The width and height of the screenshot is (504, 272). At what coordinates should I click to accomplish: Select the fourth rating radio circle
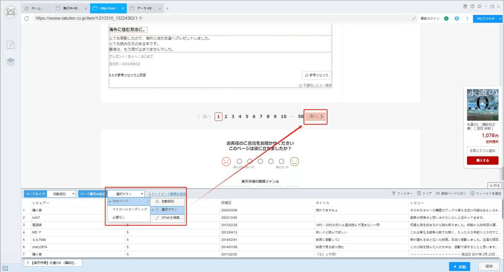271,161
